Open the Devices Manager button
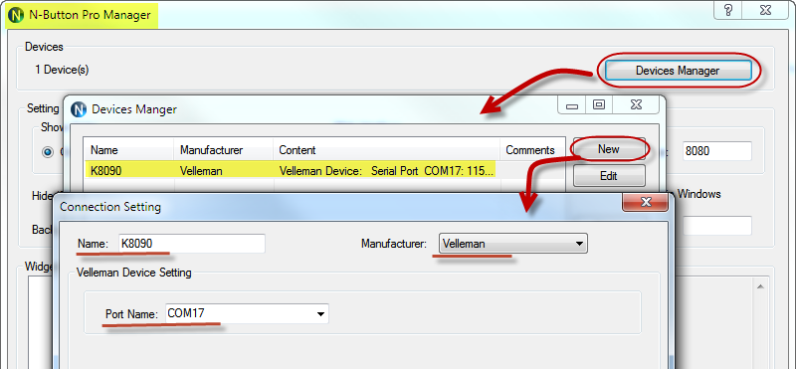 point(678,71)
